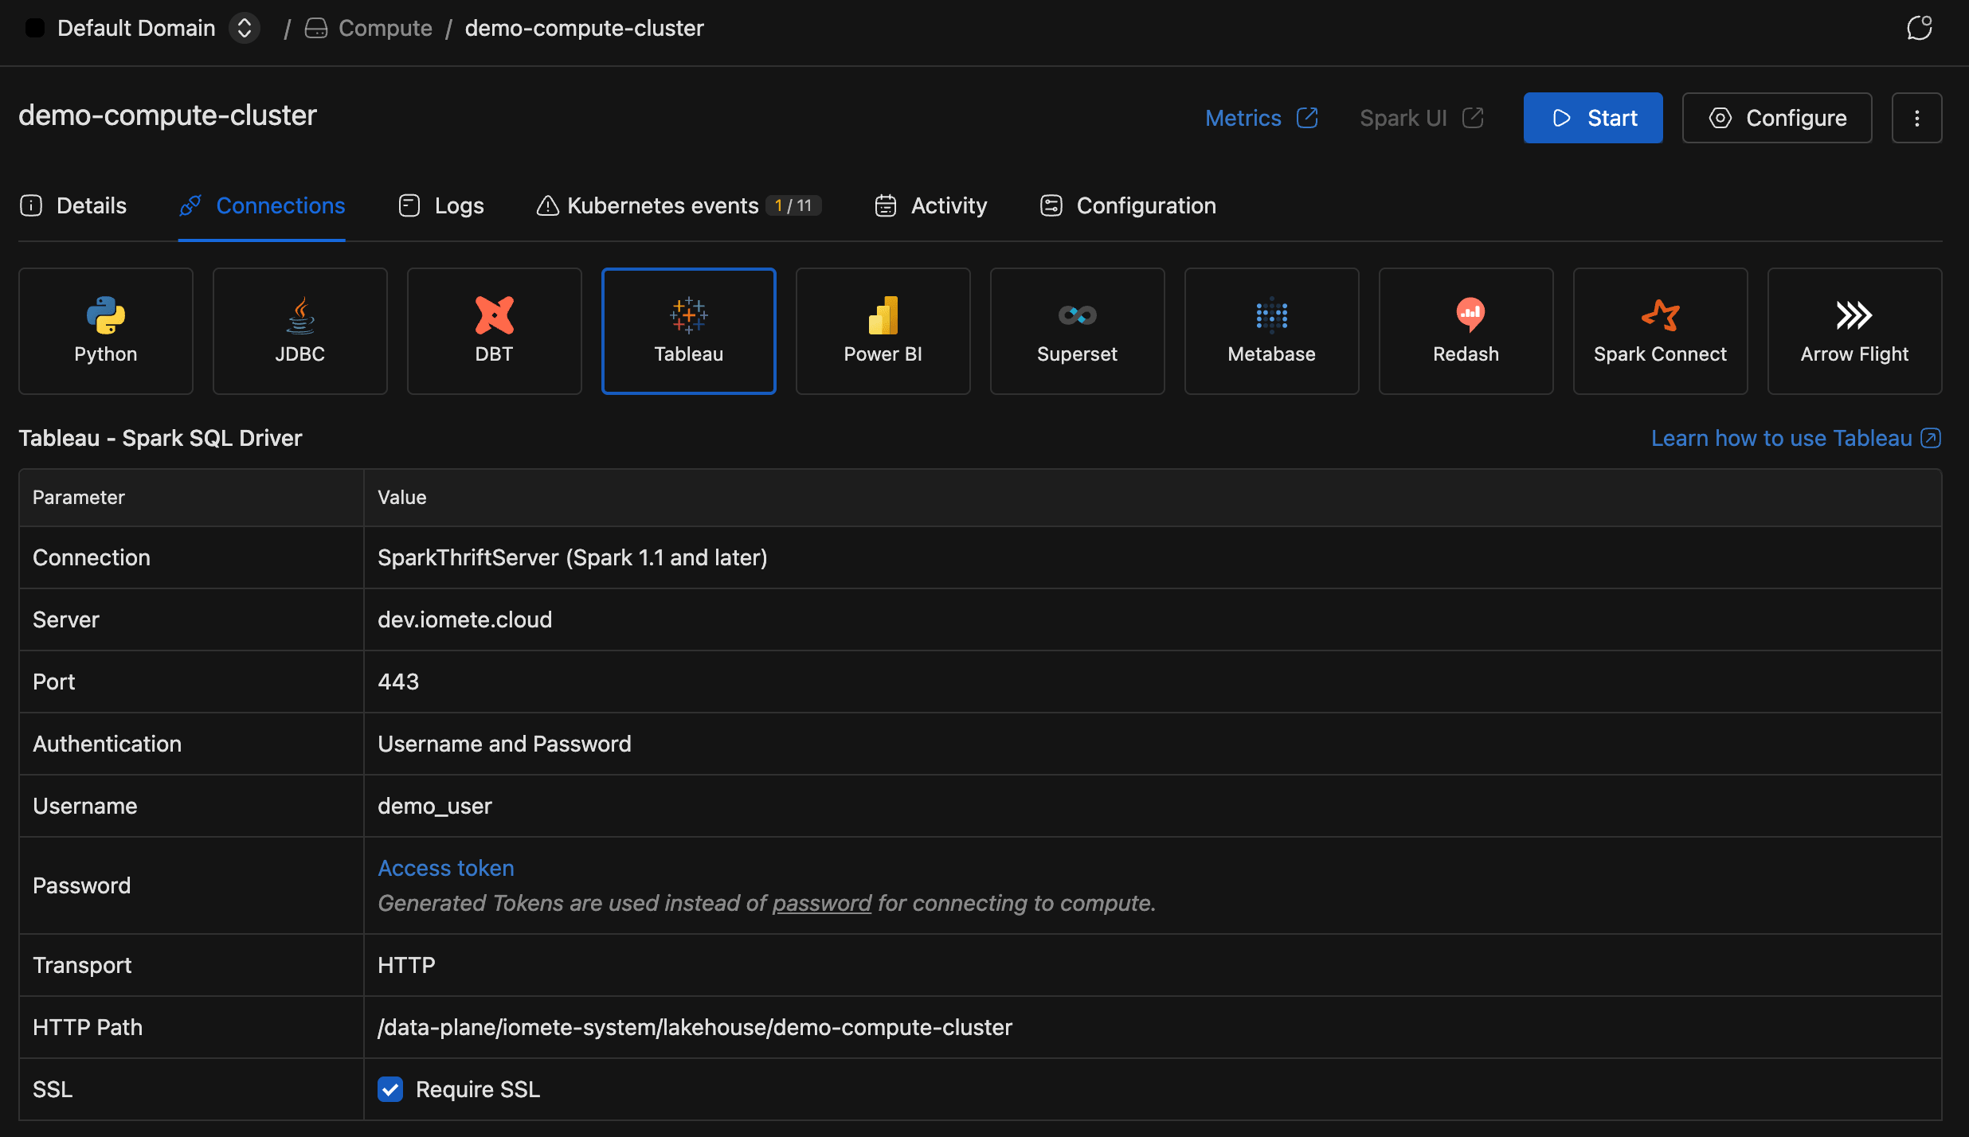Open the three-dot more actions menu
This screenshot has height=1137, width=1969.
1916,118
